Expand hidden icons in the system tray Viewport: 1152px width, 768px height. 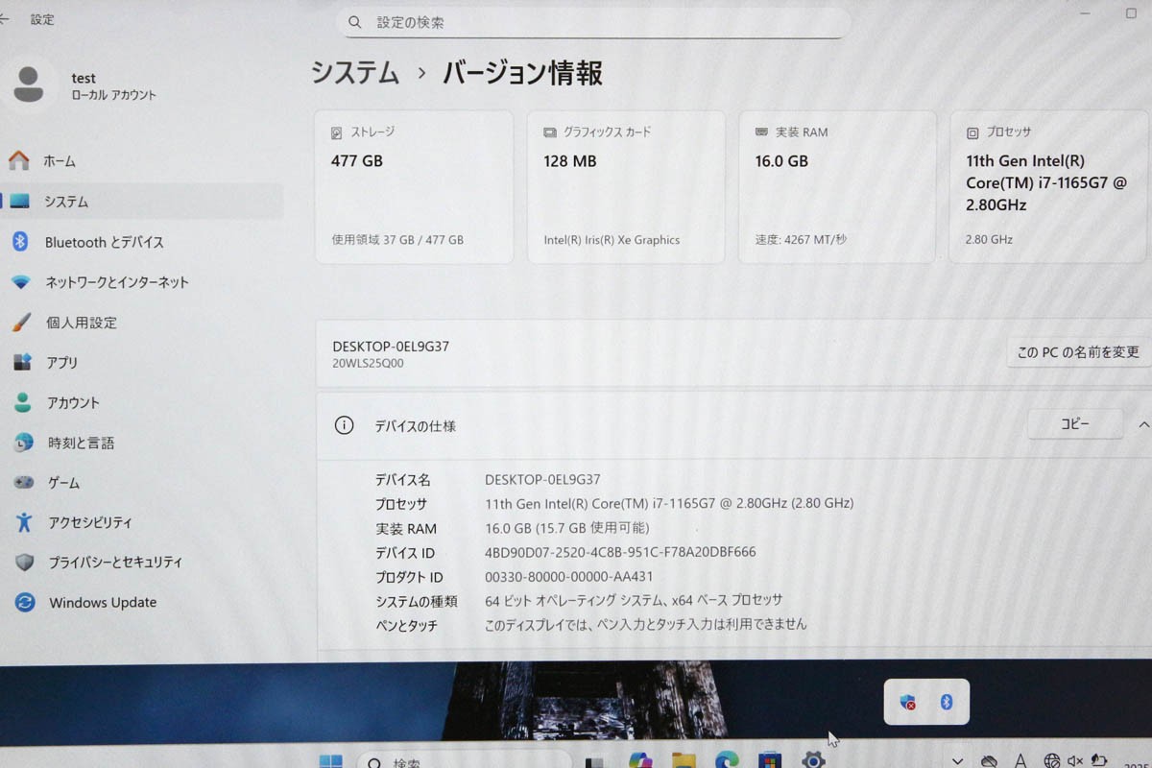pos(957,761)
